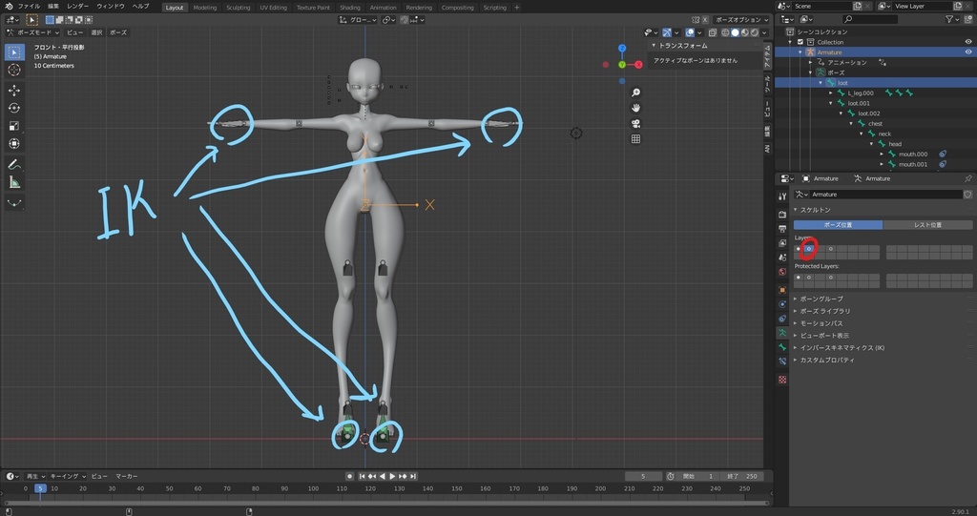The height and width of the screenshot is (516, 977).
Task: Select the Move tool
Action: pyautogui.click(x=13, y=91)
